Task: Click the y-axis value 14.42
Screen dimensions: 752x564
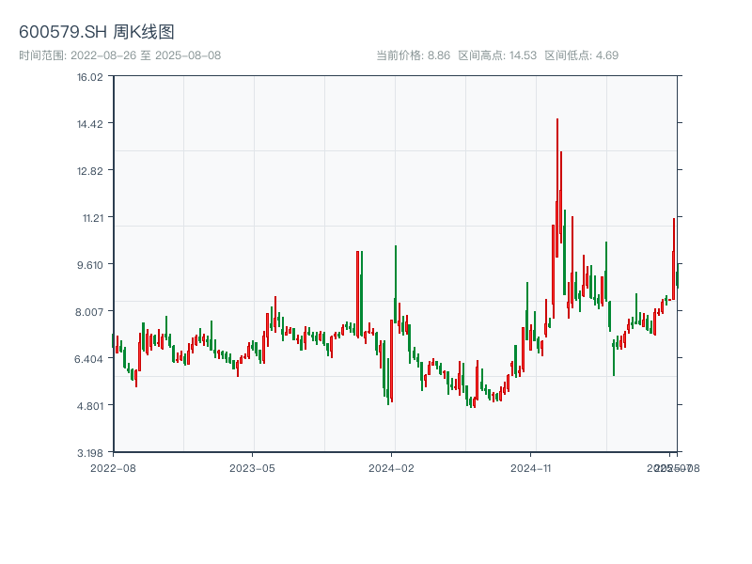Action: (x=90, y=124)
